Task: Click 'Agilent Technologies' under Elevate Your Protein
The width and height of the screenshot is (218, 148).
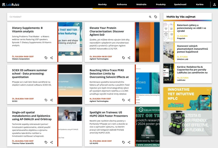Action: (x=99, y=59)
